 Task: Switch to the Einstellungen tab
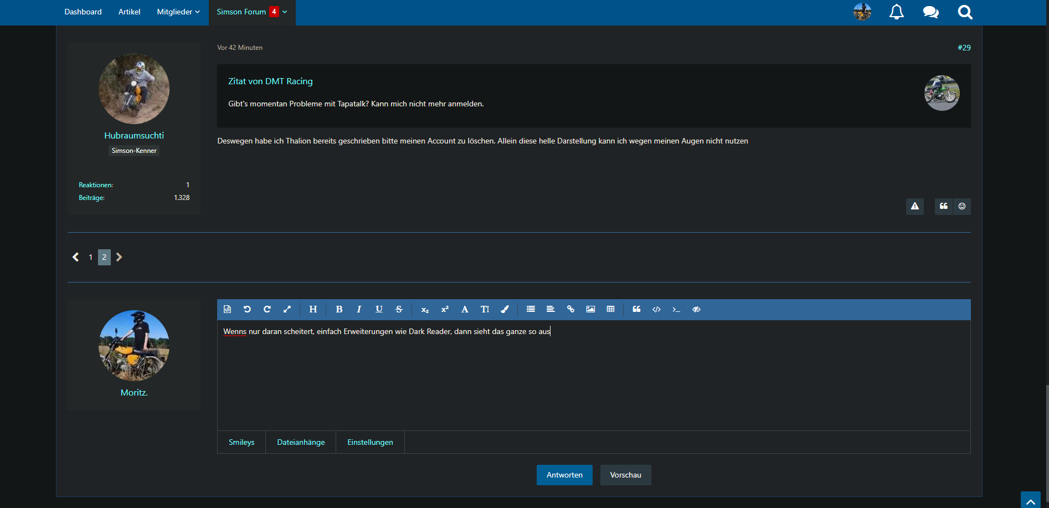point(370,442)
